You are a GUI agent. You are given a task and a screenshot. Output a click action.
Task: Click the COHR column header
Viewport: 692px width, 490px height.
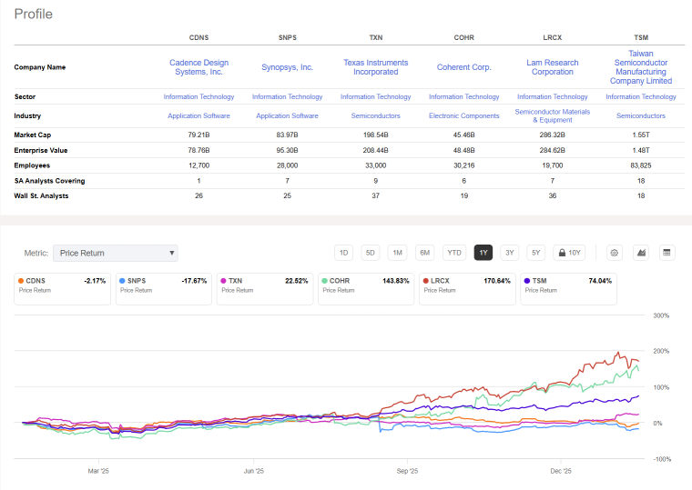(463, 37)
